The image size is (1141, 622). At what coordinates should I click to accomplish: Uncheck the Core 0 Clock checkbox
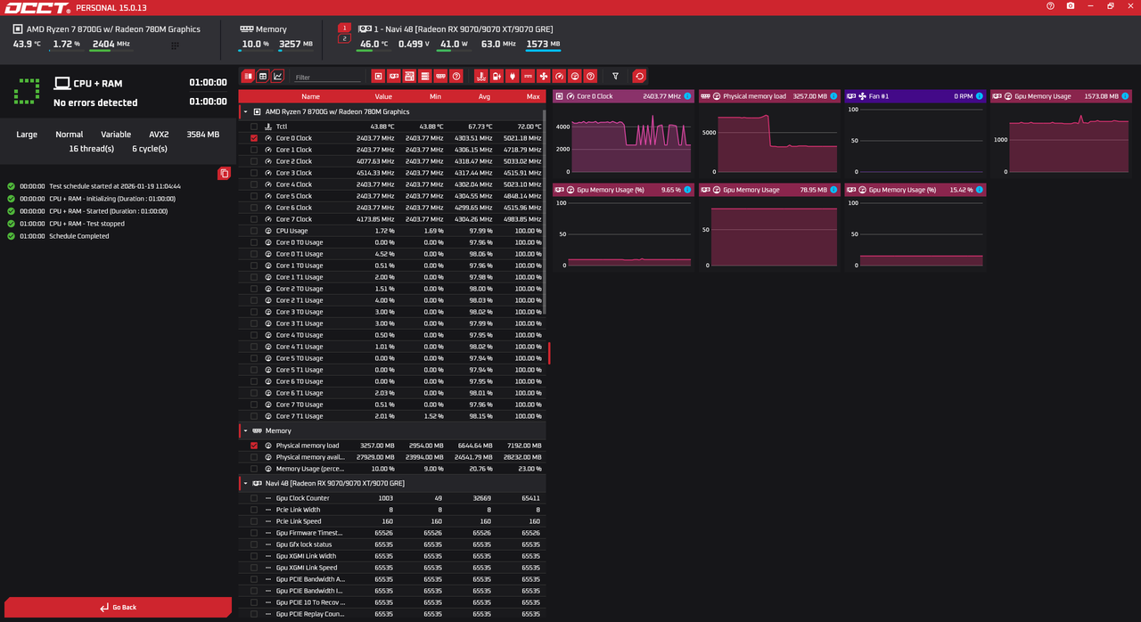click(x=254, y=138)
